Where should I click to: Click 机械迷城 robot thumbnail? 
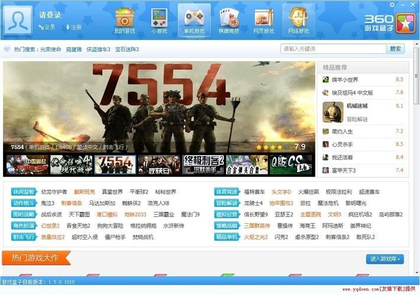(333, 112)
